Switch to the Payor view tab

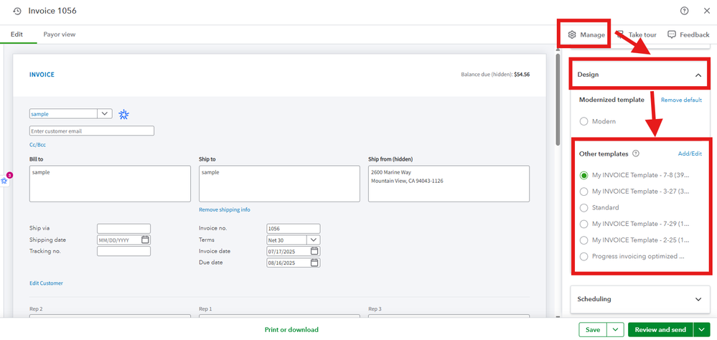coord(60,34)
